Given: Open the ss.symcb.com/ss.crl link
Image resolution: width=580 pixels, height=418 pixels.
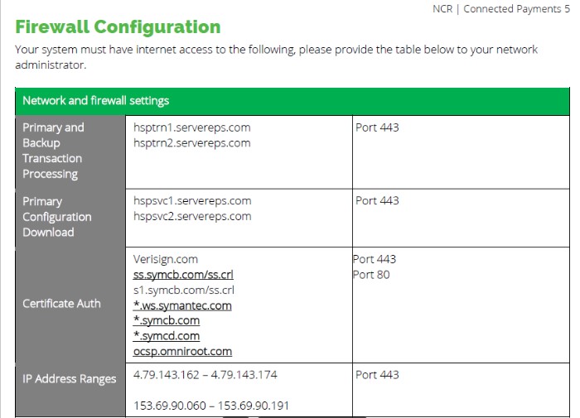Looking at the screenshot, I should [183, 275].
